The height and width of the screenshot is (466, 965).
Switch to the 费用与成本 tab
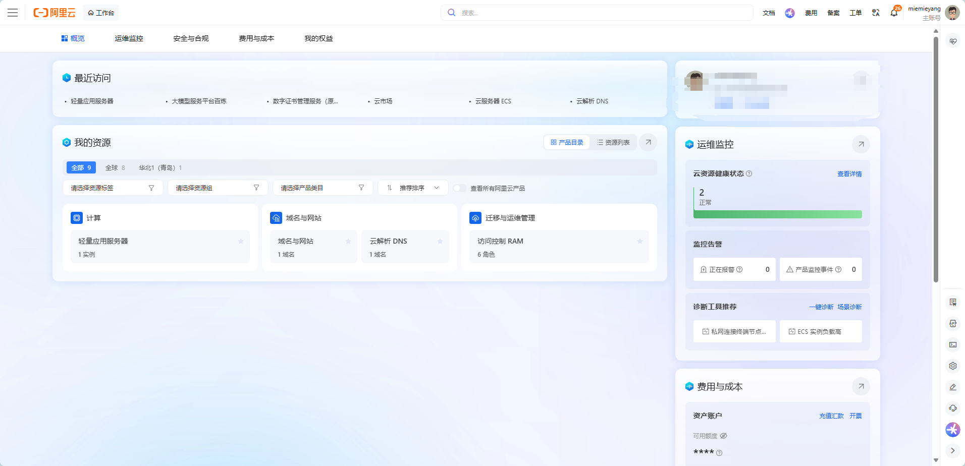pyautogui.click(x=256, y=38)
